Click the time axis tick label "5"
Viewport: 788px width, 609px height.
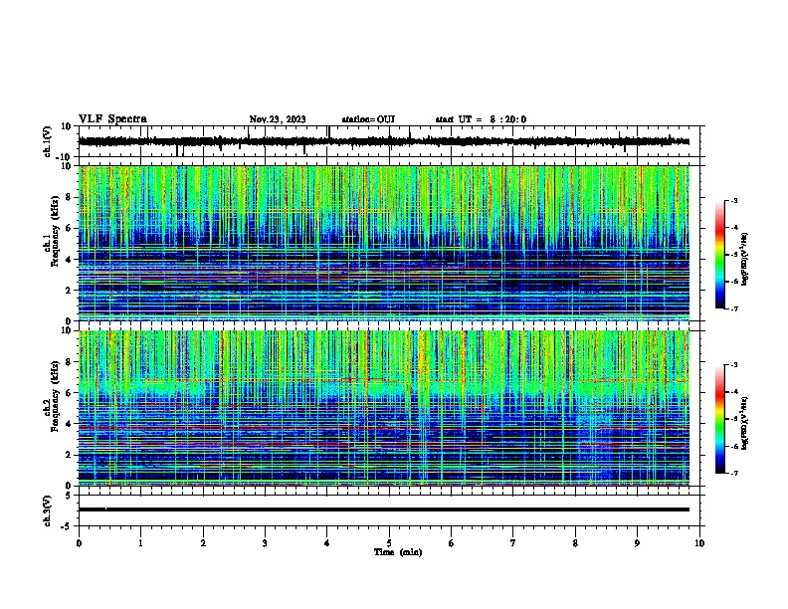pos(389,543)
